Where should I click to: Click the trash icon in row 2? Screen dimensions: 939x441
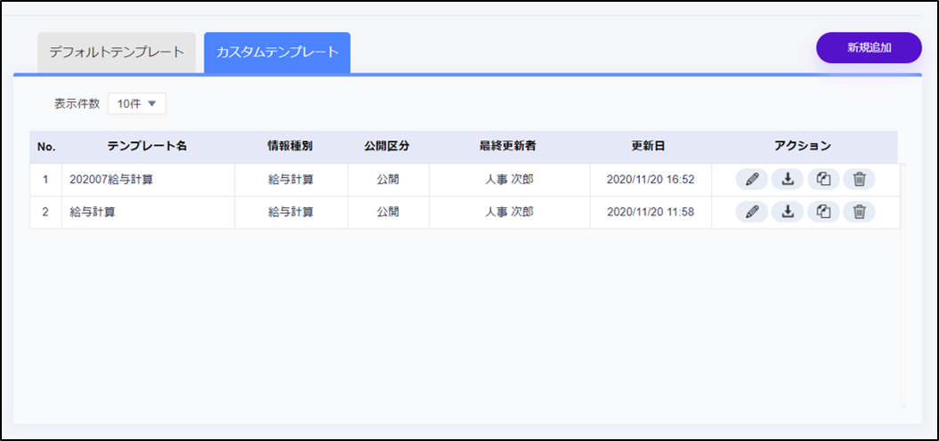(859, 212)
